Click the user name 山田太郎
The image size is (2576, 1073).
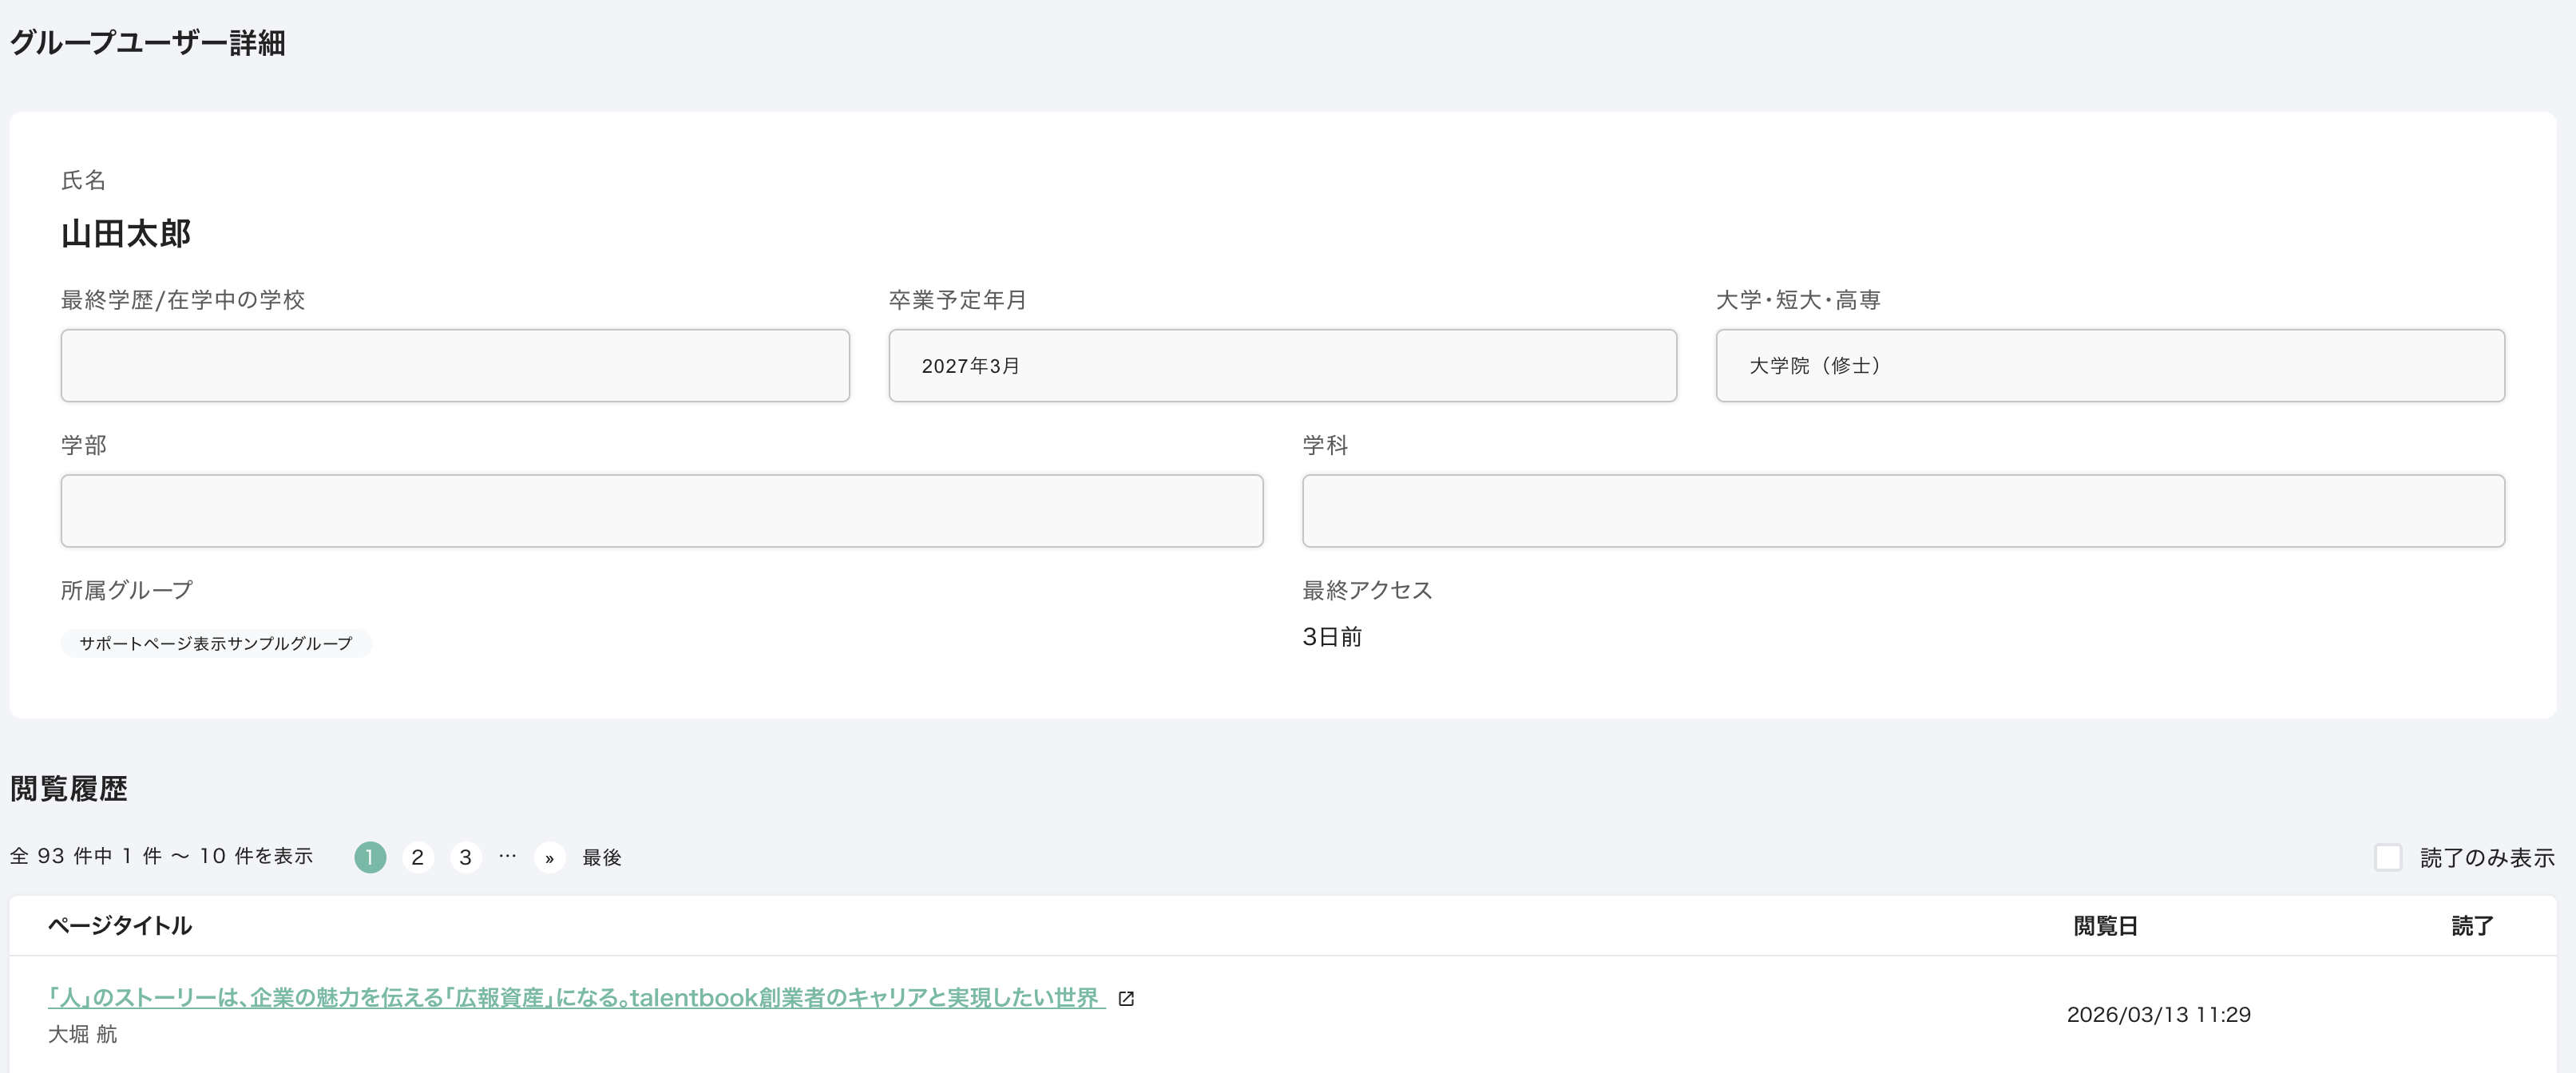pos(126,233)
